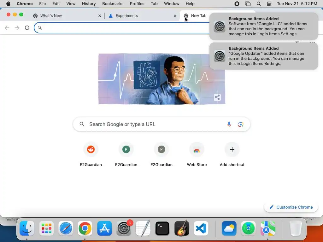Open Launchpad from the Dock

point(46,228)
